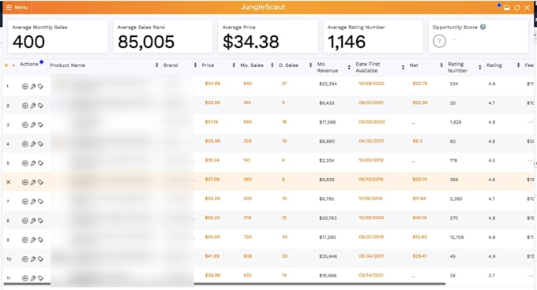Click the plus-circle add icon in row 7
Image resolution: width=537 pixels, height=290 pixels.
click(x=25, y=202)
